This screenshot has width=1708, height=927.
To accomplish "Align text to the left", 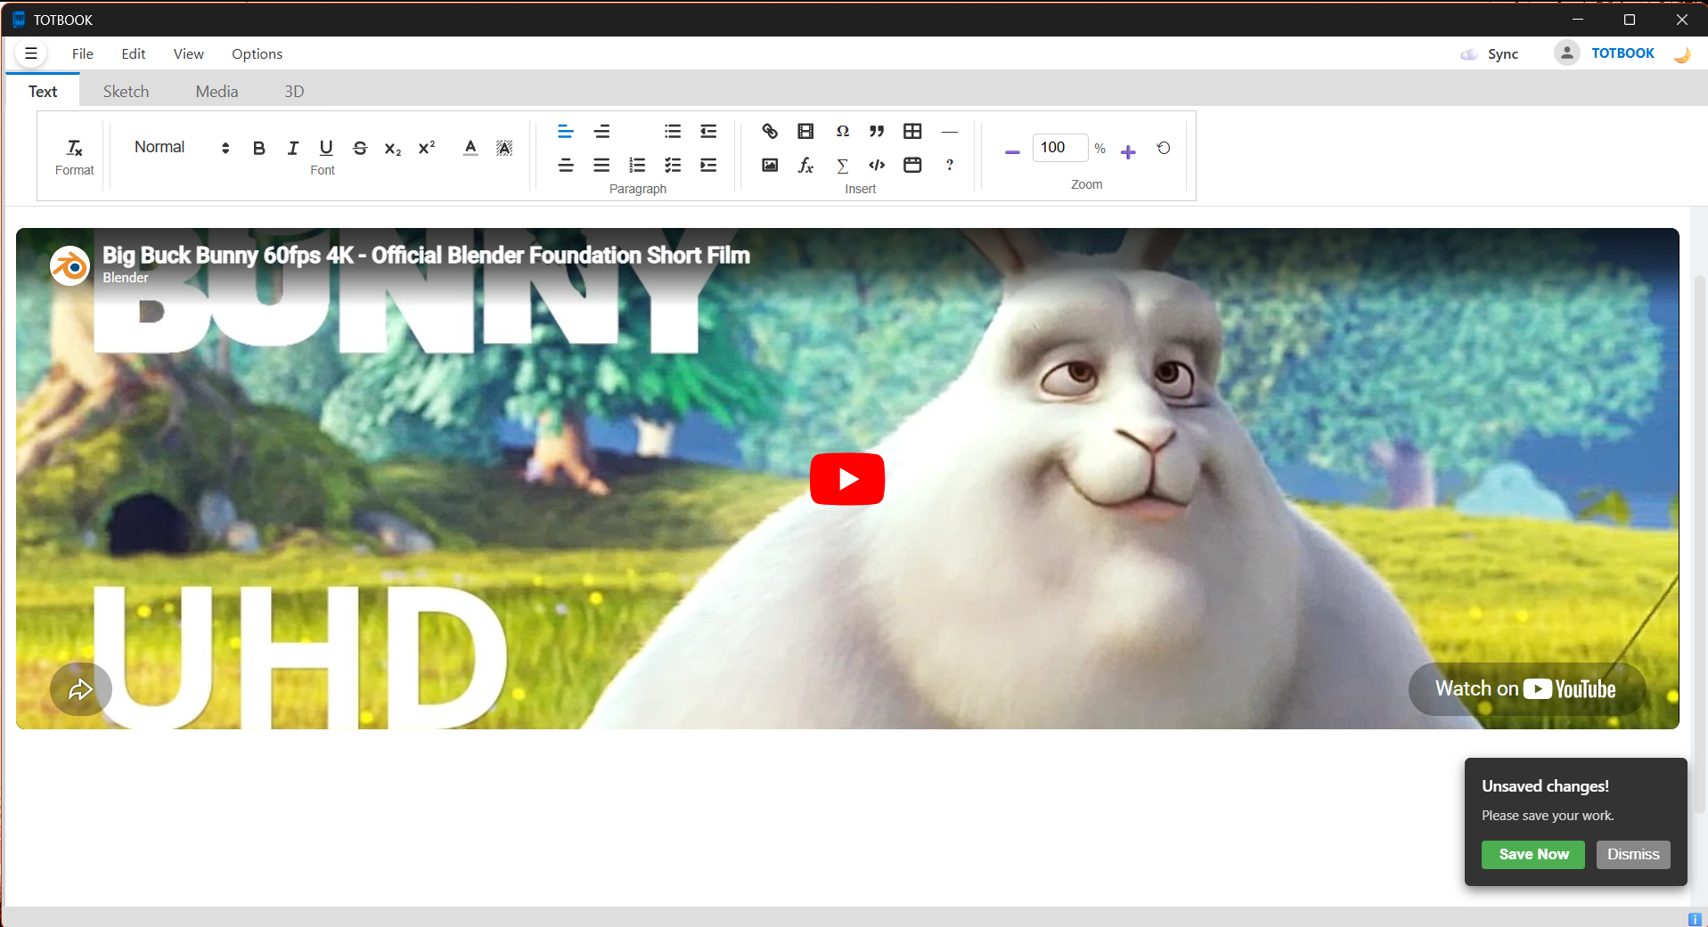I will [x=566, y=132].
